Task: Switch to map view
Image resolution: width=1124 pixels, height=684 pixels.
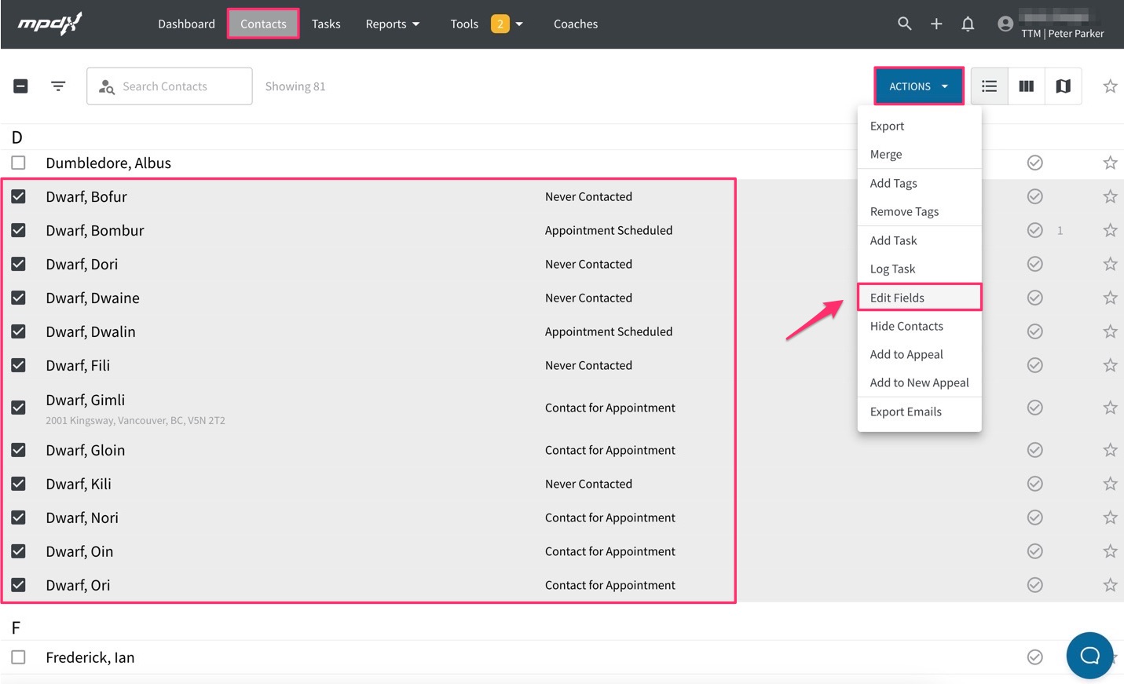Action: pos(1063,86)
